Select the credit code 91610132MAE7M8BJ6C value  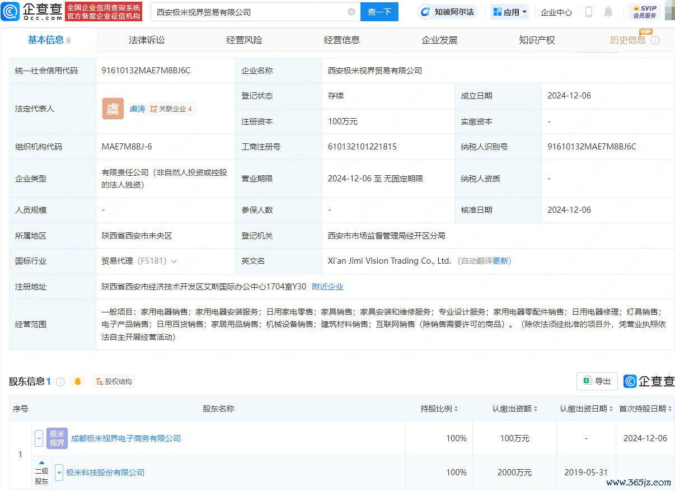[146, 71]
